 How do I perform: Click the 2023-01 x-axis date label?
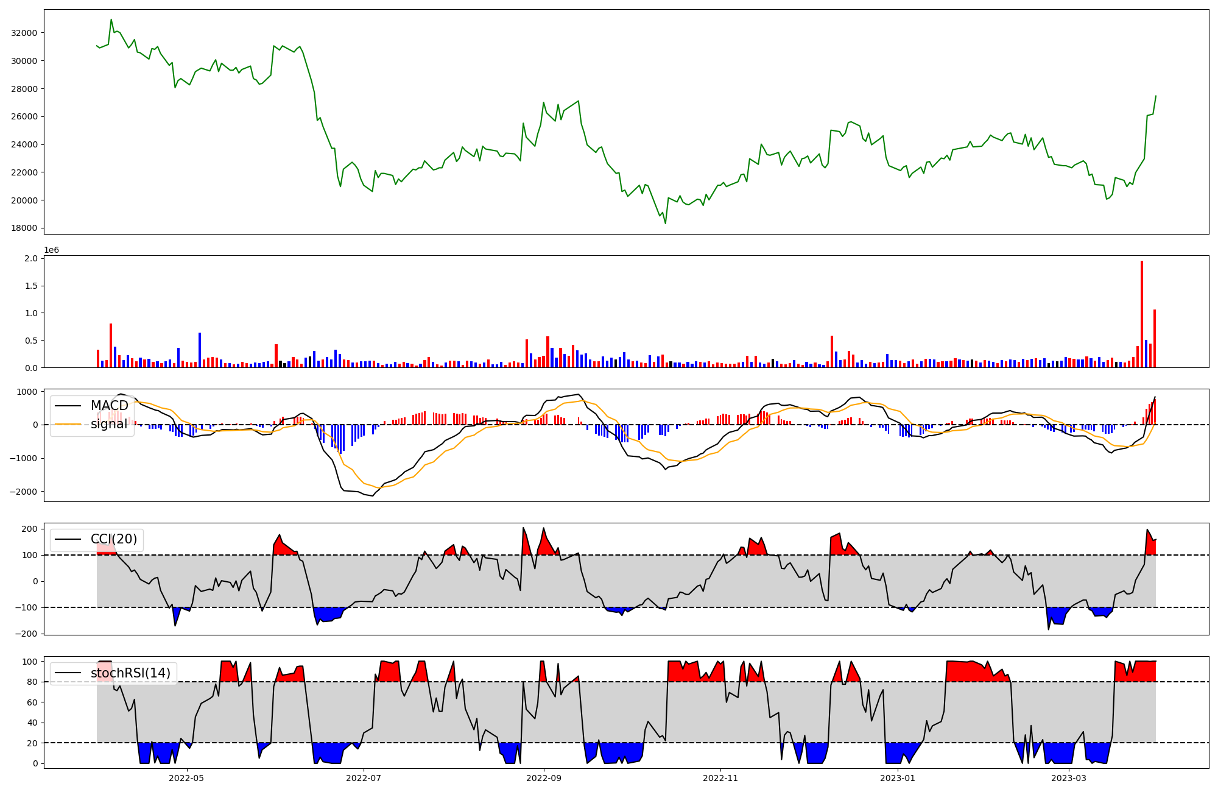[x=897, y=778]
